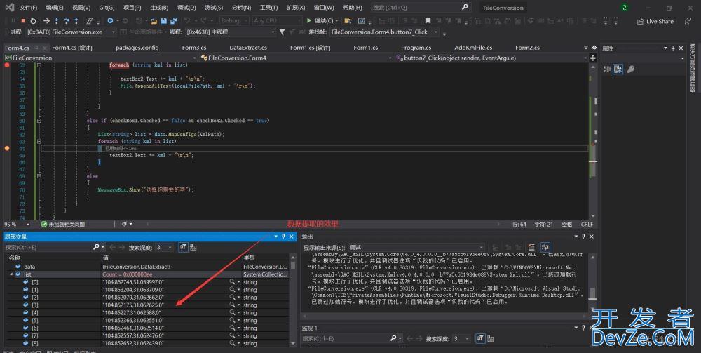701x353 pixels.
Task: Open file using the folder toolbar icon
Action: pyautogui.click(x=154, y=20)
